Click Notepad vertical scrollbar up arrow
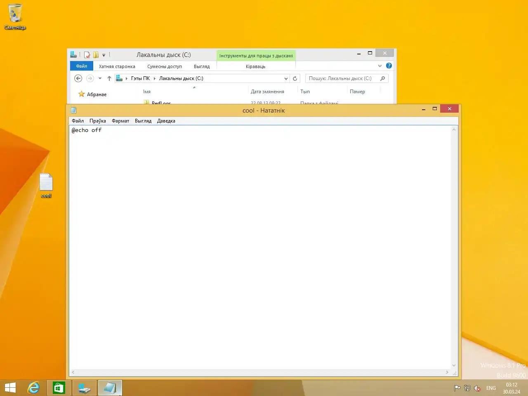Screen dimensions: 528x396 [x=454, y=130]
